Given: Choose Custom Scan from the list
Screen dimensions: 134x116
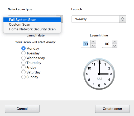Looking at the screenshot, I should coord(32,25).
